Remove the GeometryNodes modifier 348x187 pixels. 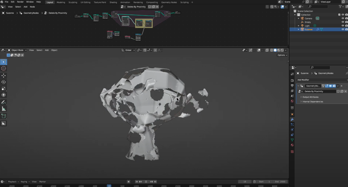[342, 86]
